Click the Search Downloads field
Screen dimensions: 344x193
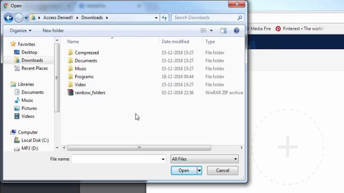(204, 18)
